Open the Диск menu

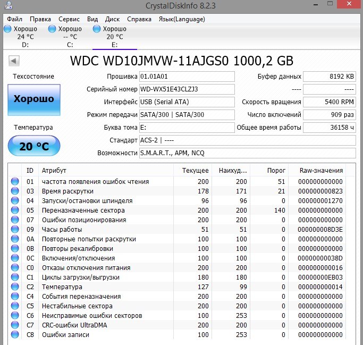(x=112, y=19)
